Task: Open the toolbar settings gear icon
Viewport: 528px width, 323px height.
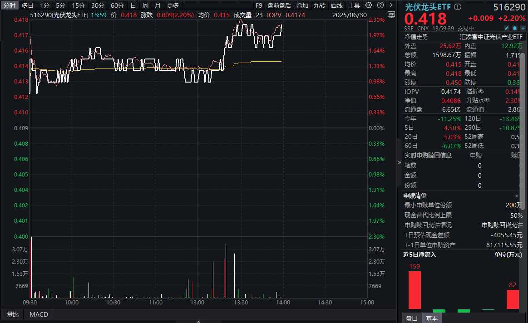Action: tap(368, 5)
